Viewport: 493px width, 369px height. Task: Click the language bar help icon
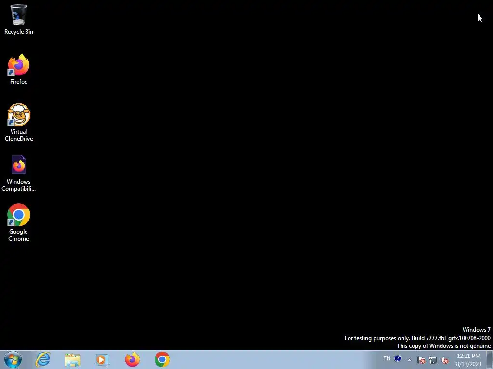[x=397, y=358]
